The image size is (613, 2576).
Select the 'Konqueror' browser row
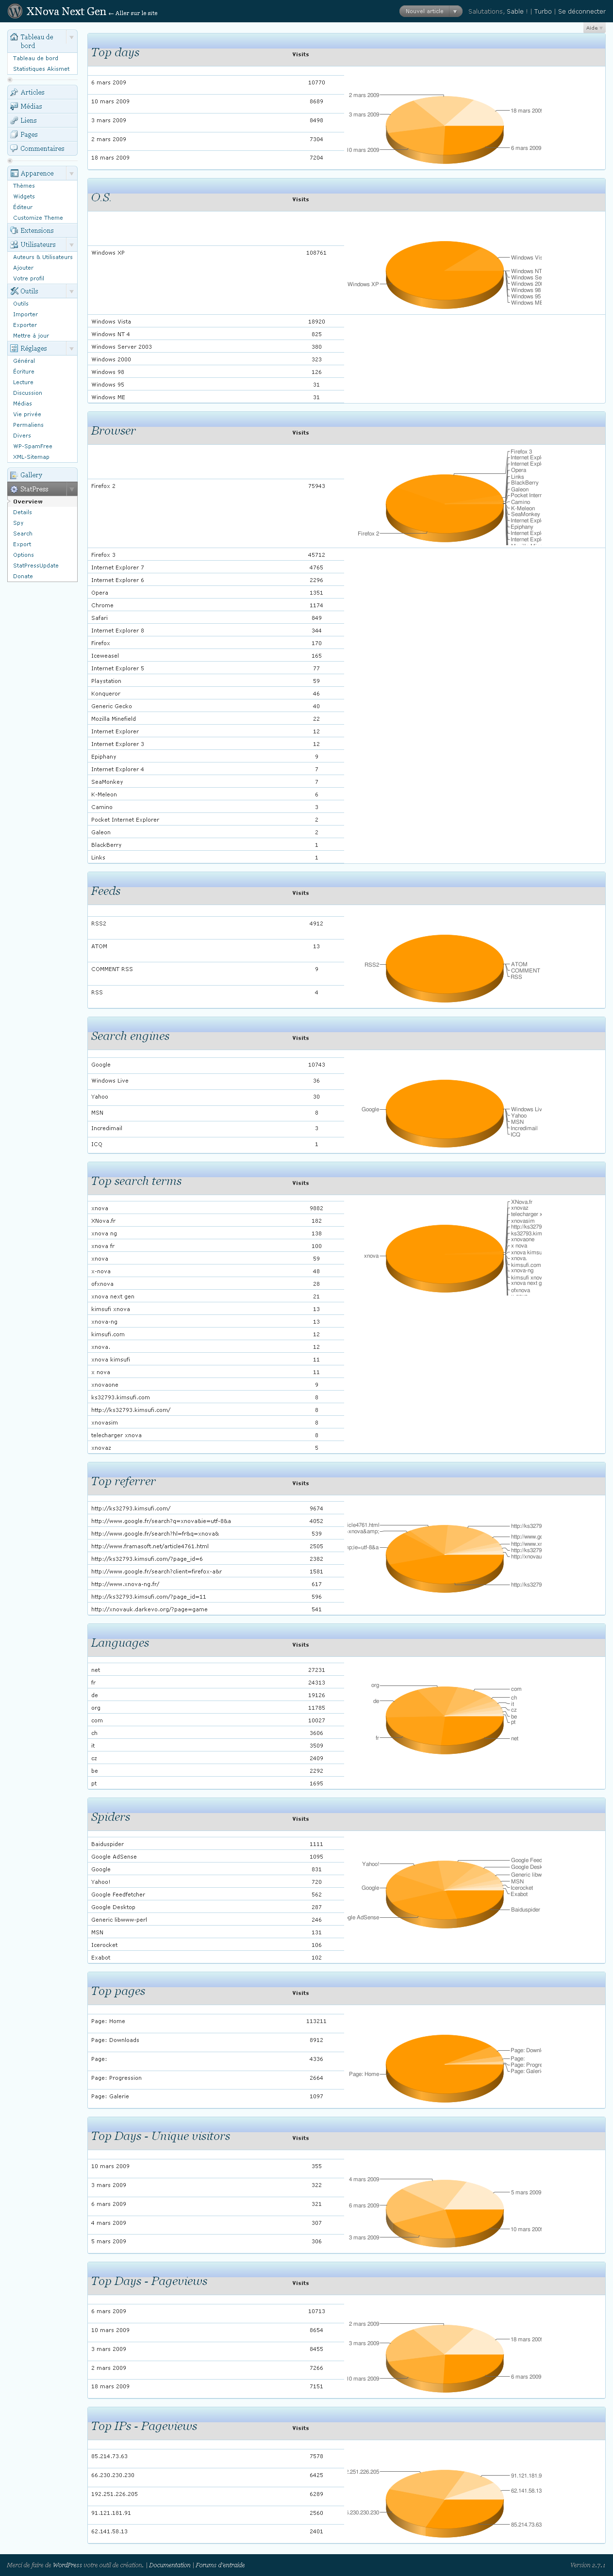pos(216,693)
